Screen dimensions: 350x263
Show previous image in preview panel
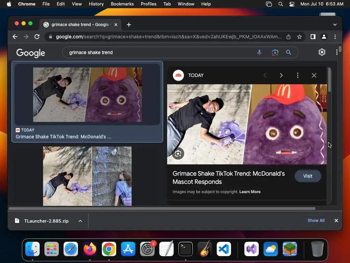click(x=265, y=75)
